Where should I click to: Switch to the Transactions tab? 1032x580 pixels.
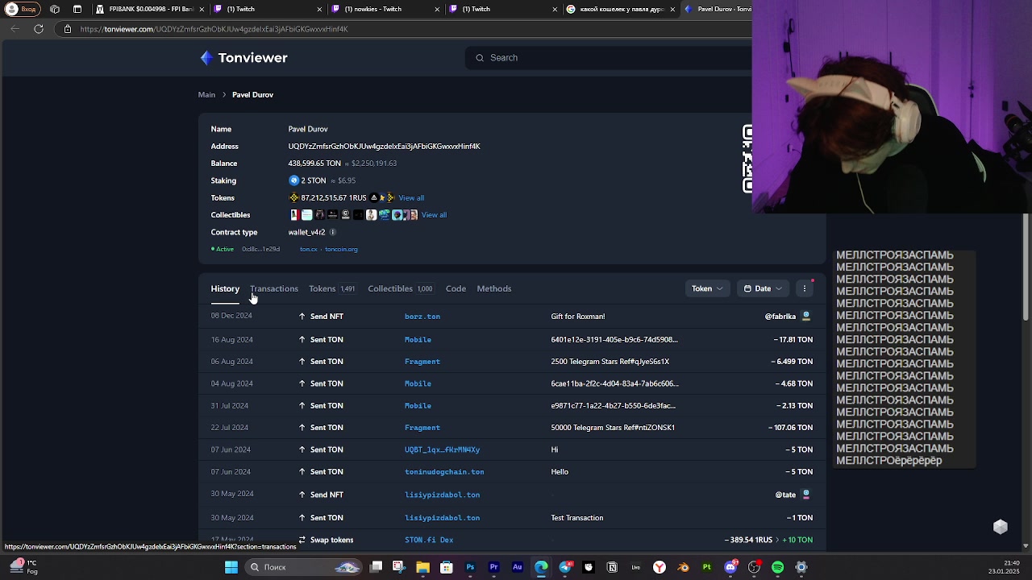[x=274, y=288]
